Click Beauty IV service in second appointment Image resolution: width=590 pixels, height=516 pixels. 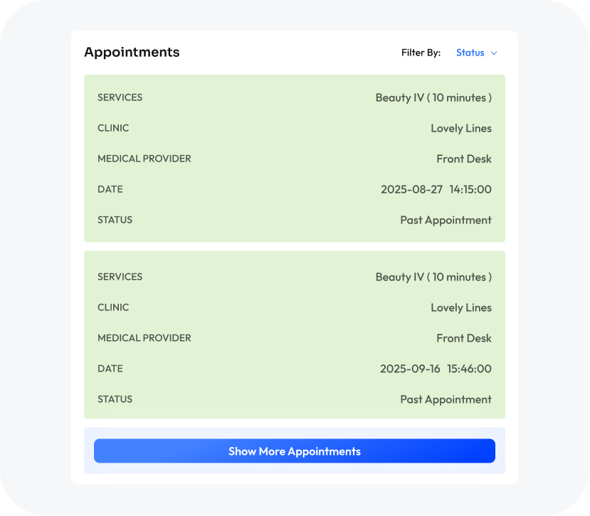(433, 277)
